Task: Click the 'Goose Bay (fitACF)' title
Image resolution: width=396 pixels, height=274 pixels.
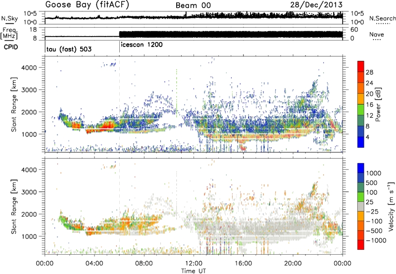Action: [x=87, y=5]
